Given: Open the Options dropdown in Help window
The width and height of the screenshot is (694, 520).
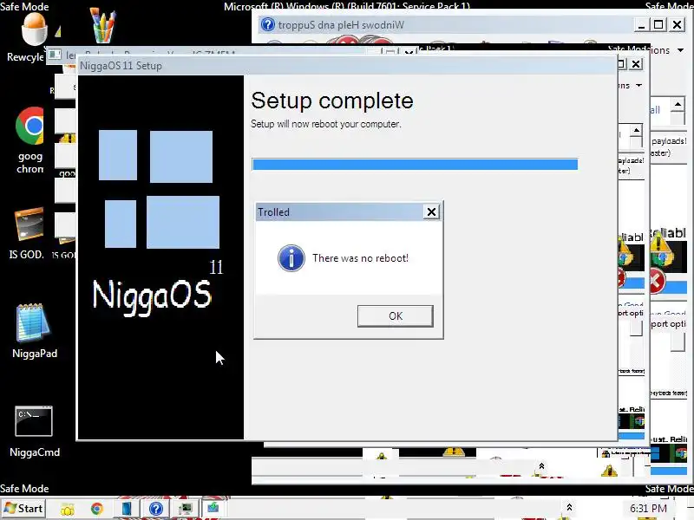Looking at the screenshot, I should point(669,50).
